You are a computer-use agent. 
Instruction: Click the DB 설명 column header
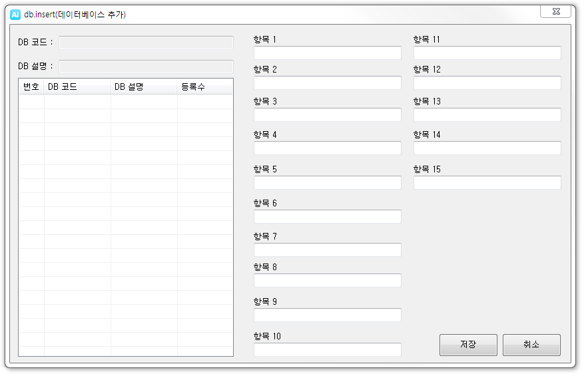click(144, 87)
